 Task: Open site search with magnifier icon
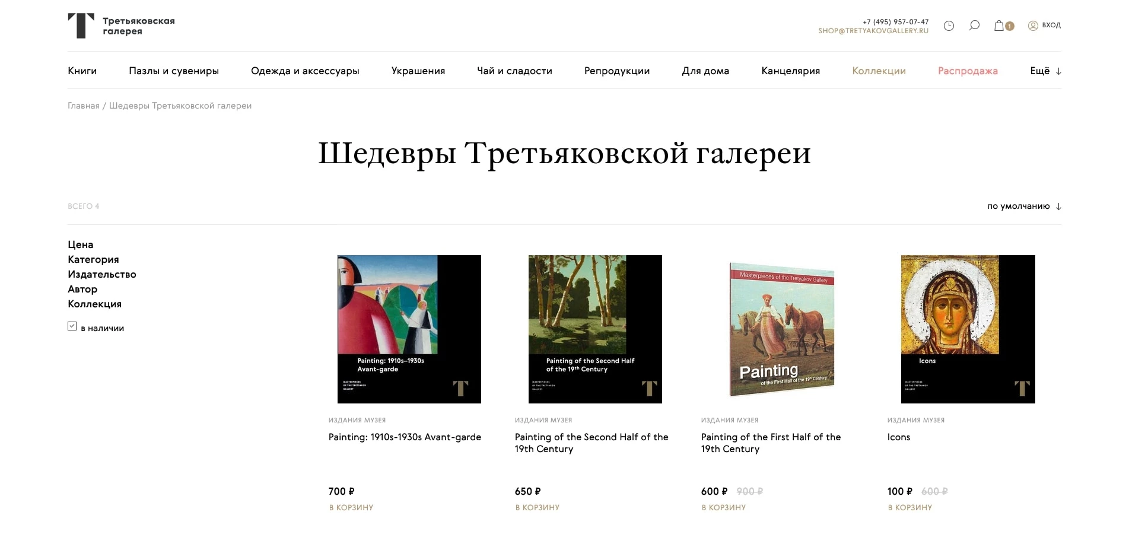pos(974,26)
